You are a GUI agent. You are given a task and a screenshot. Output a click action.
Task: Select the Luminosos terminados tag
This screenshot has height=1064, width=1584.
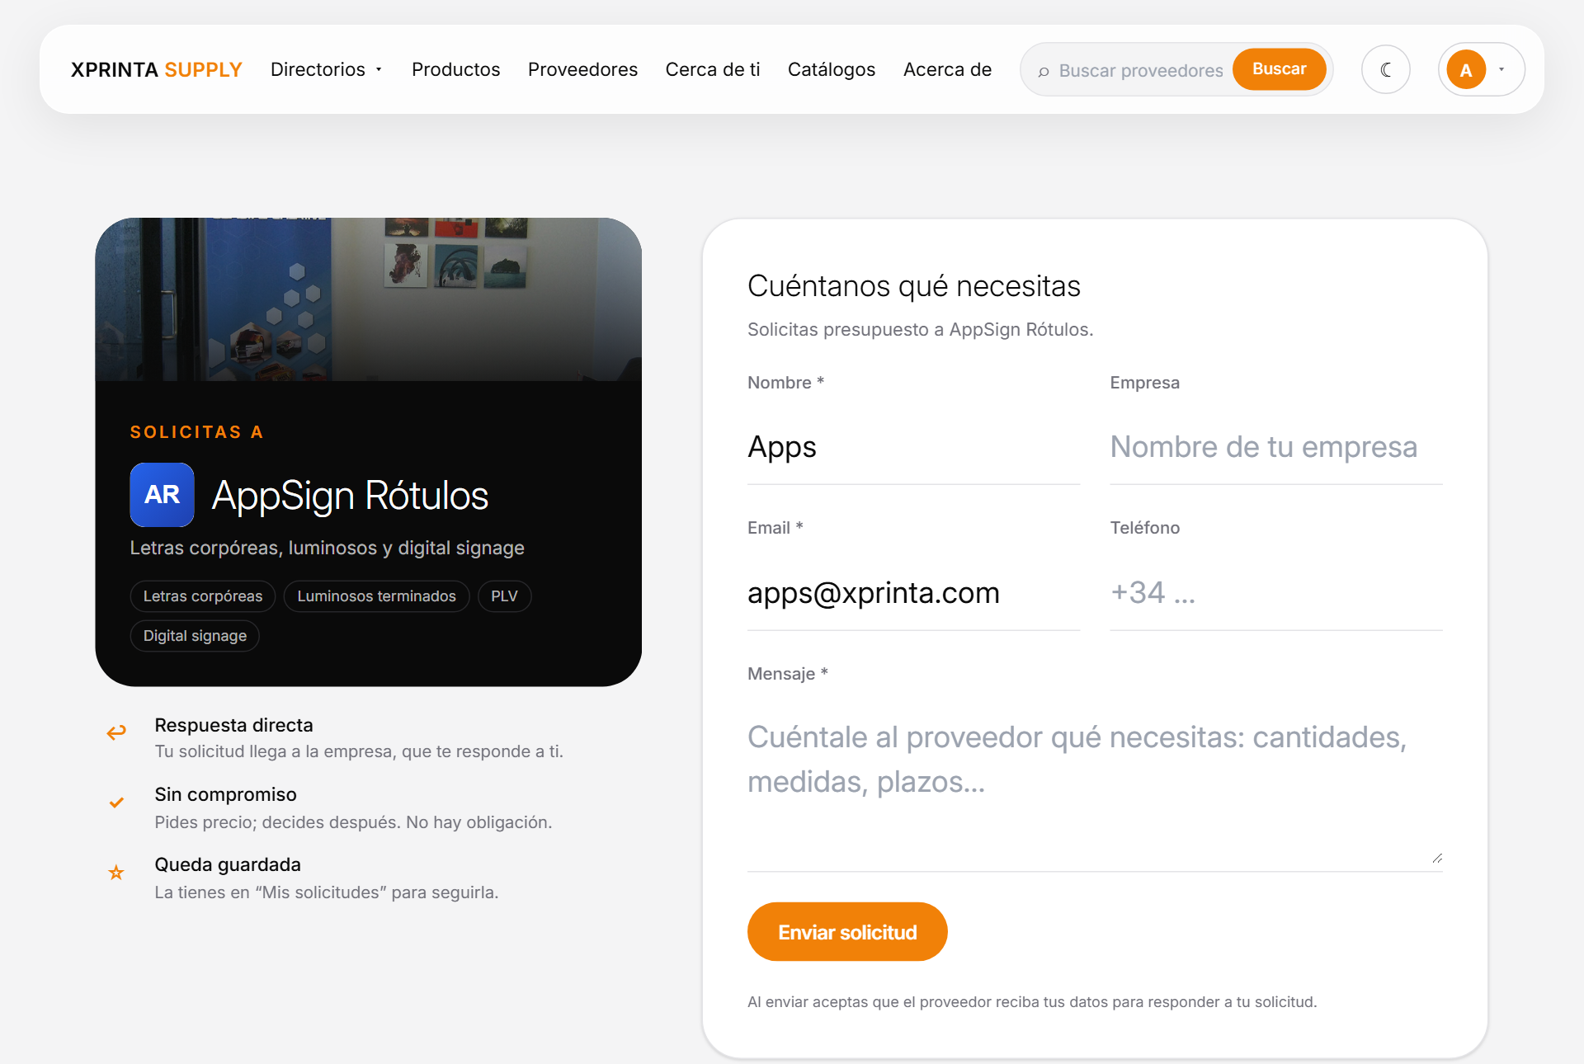376,596
